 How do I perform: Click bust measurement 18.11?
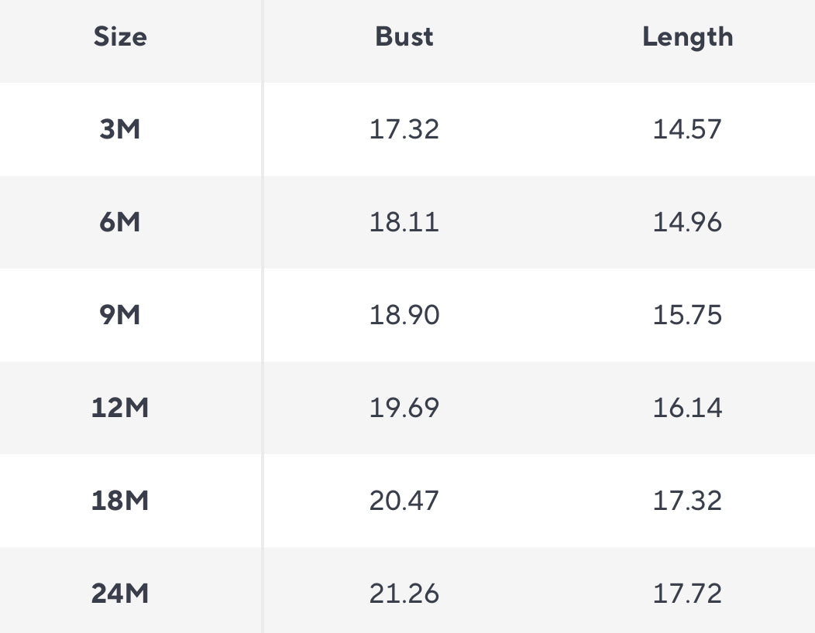coord(404,222)
